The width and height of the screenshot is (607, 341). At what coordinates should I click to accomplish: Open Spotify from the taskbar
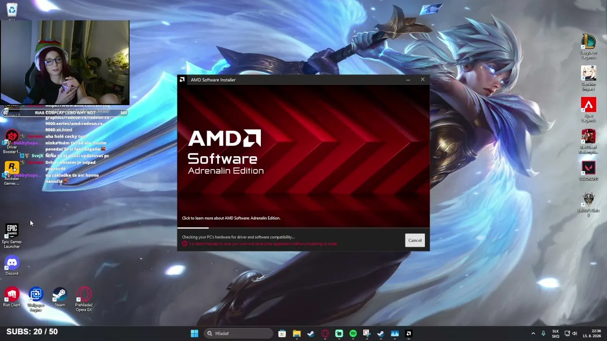[x=353, y=333]
